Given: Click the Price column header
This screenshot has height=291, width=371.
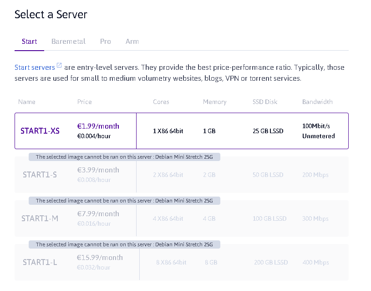Looking at the screenshot, I should tap(84, 102).
